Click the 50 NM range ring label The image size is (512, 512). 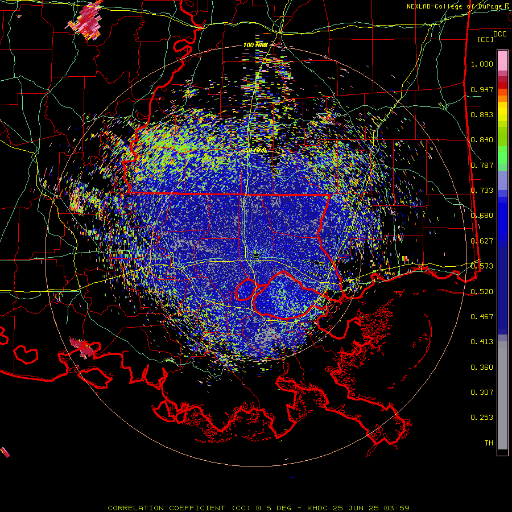(x=255, y=150)
